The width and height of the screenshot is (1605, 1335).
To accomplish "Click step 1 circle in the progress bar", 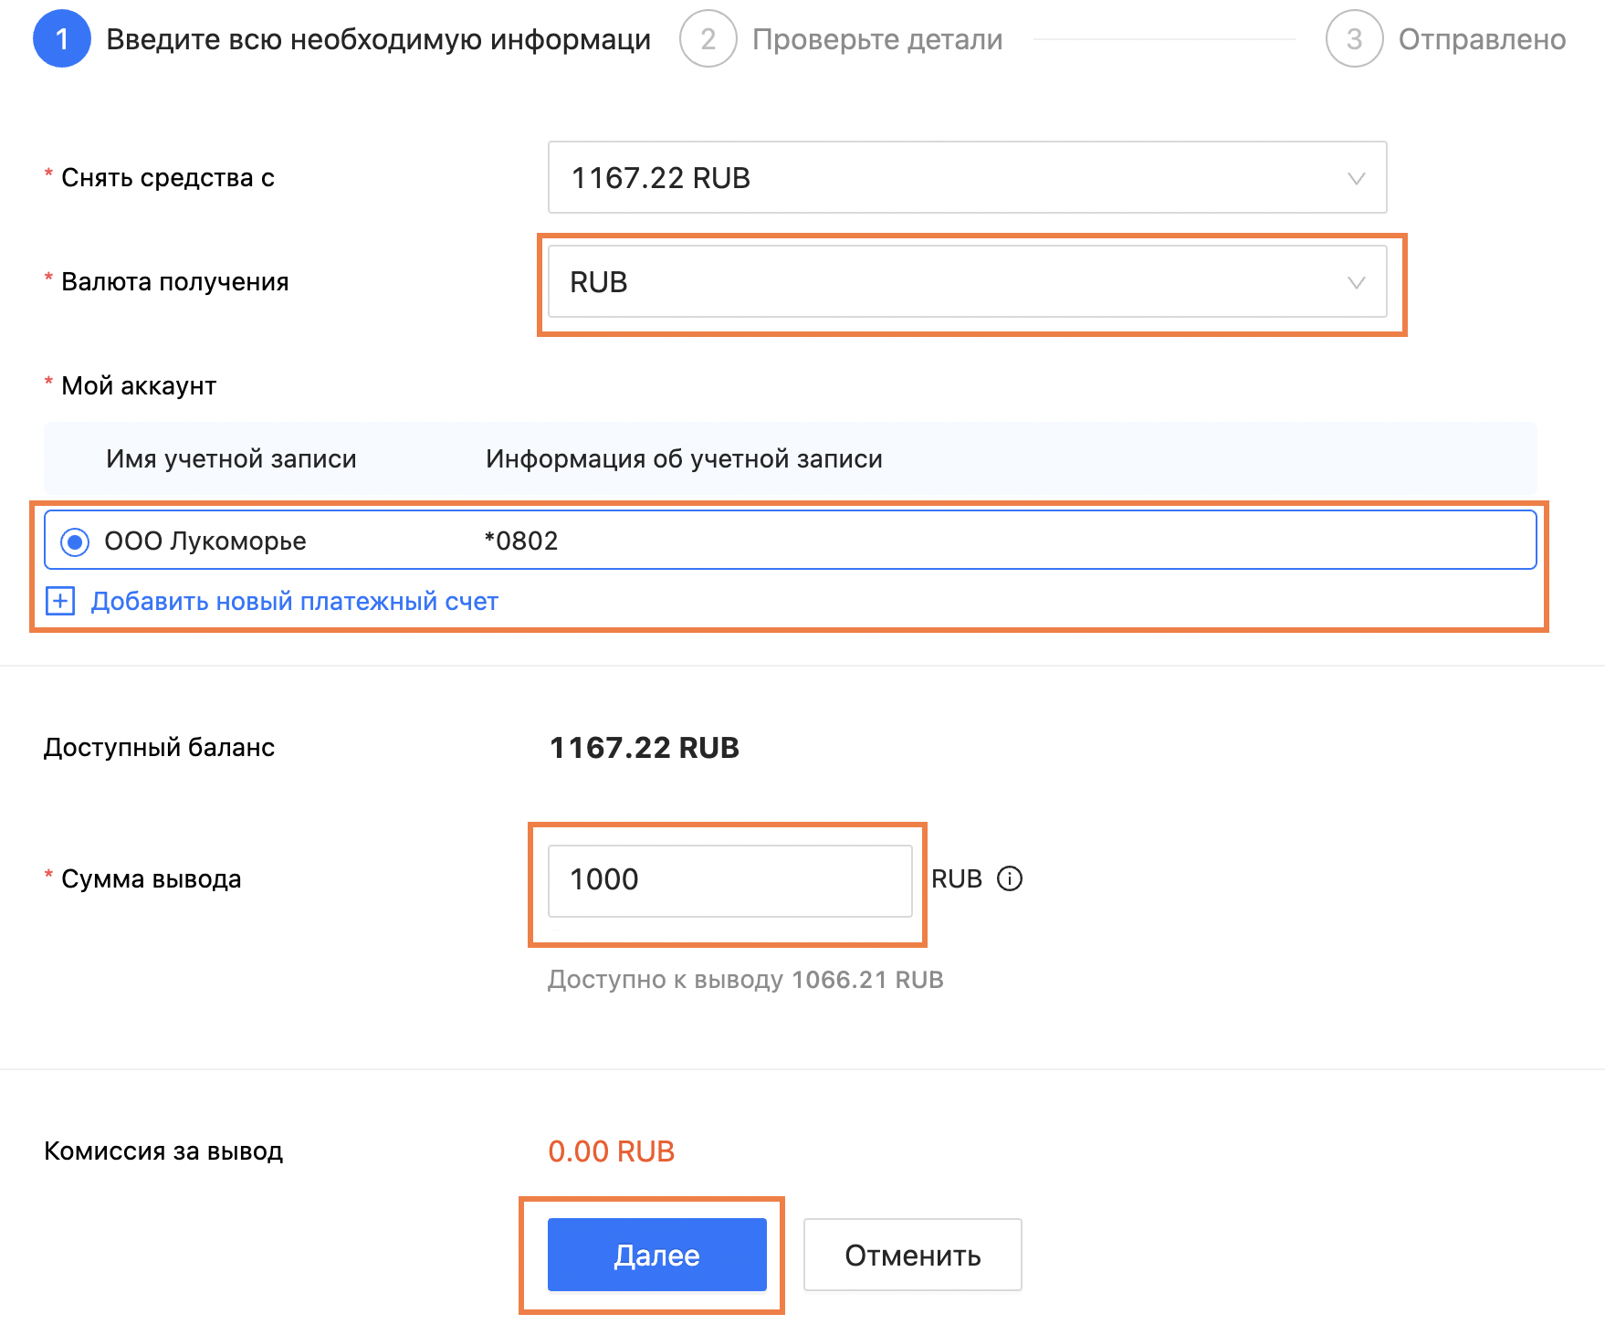I will click(62, 38).
